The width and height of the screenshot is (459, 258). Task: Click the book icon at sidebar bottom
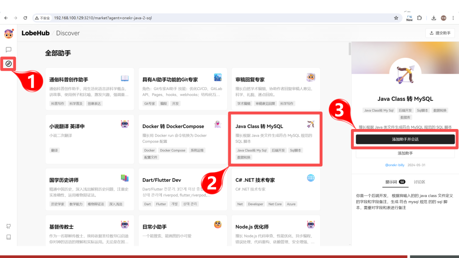(9, 237)
